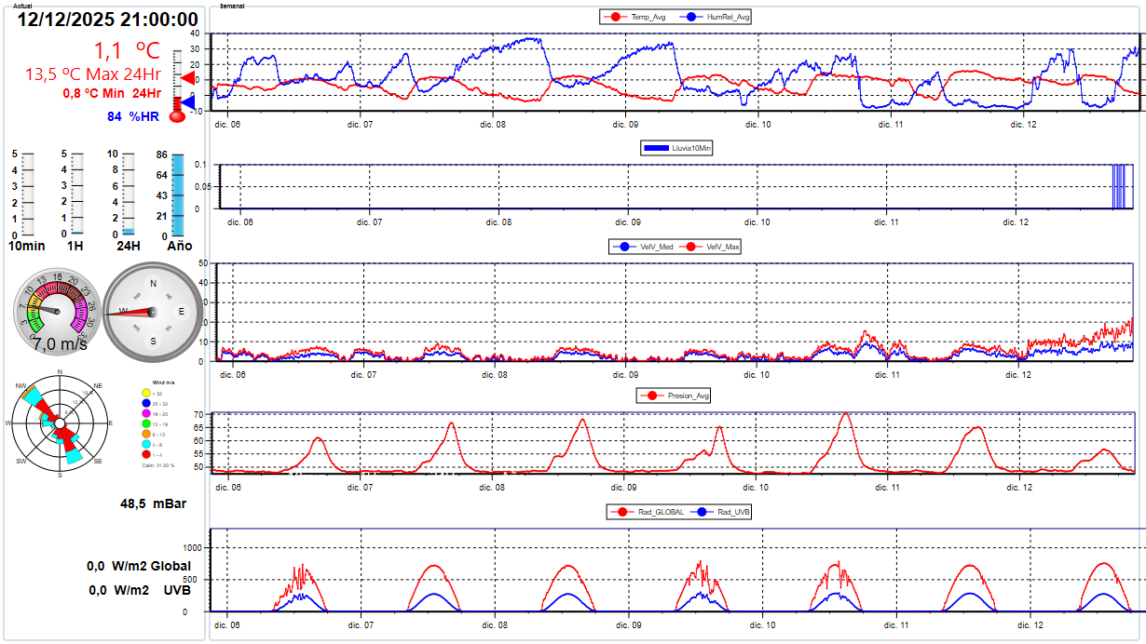1146x644 pixels.
Task: Click the blue HumRel_Avg legend marker
Action: click(x=690, y=17)
